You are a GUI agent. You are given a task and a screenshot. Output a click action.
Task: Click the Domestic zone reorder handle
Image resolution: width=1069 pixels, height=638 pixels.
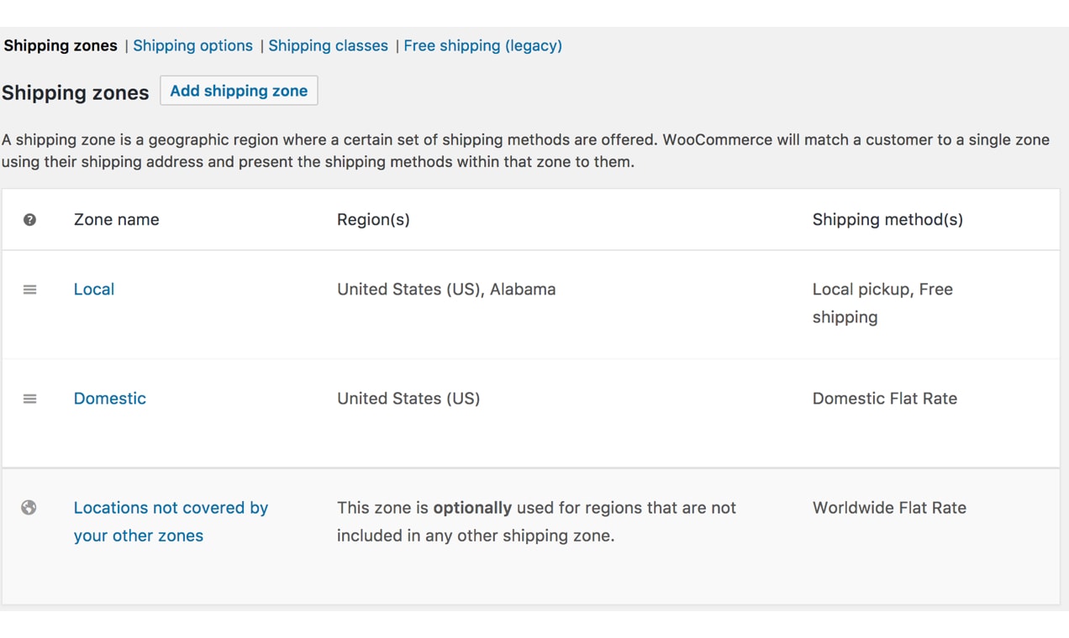click(x=29, y=399)
